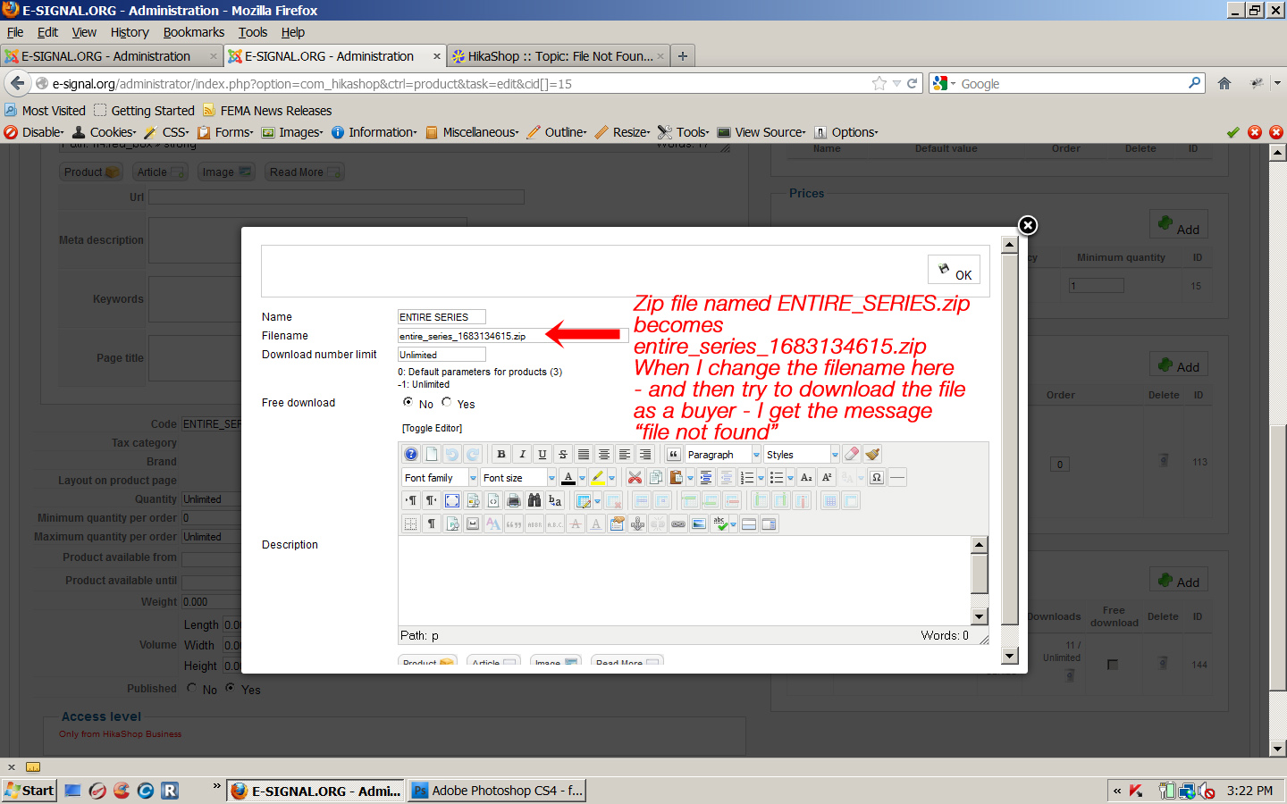Expand the numbered list style arrow

pyautogui.click(x=761, y=478)
